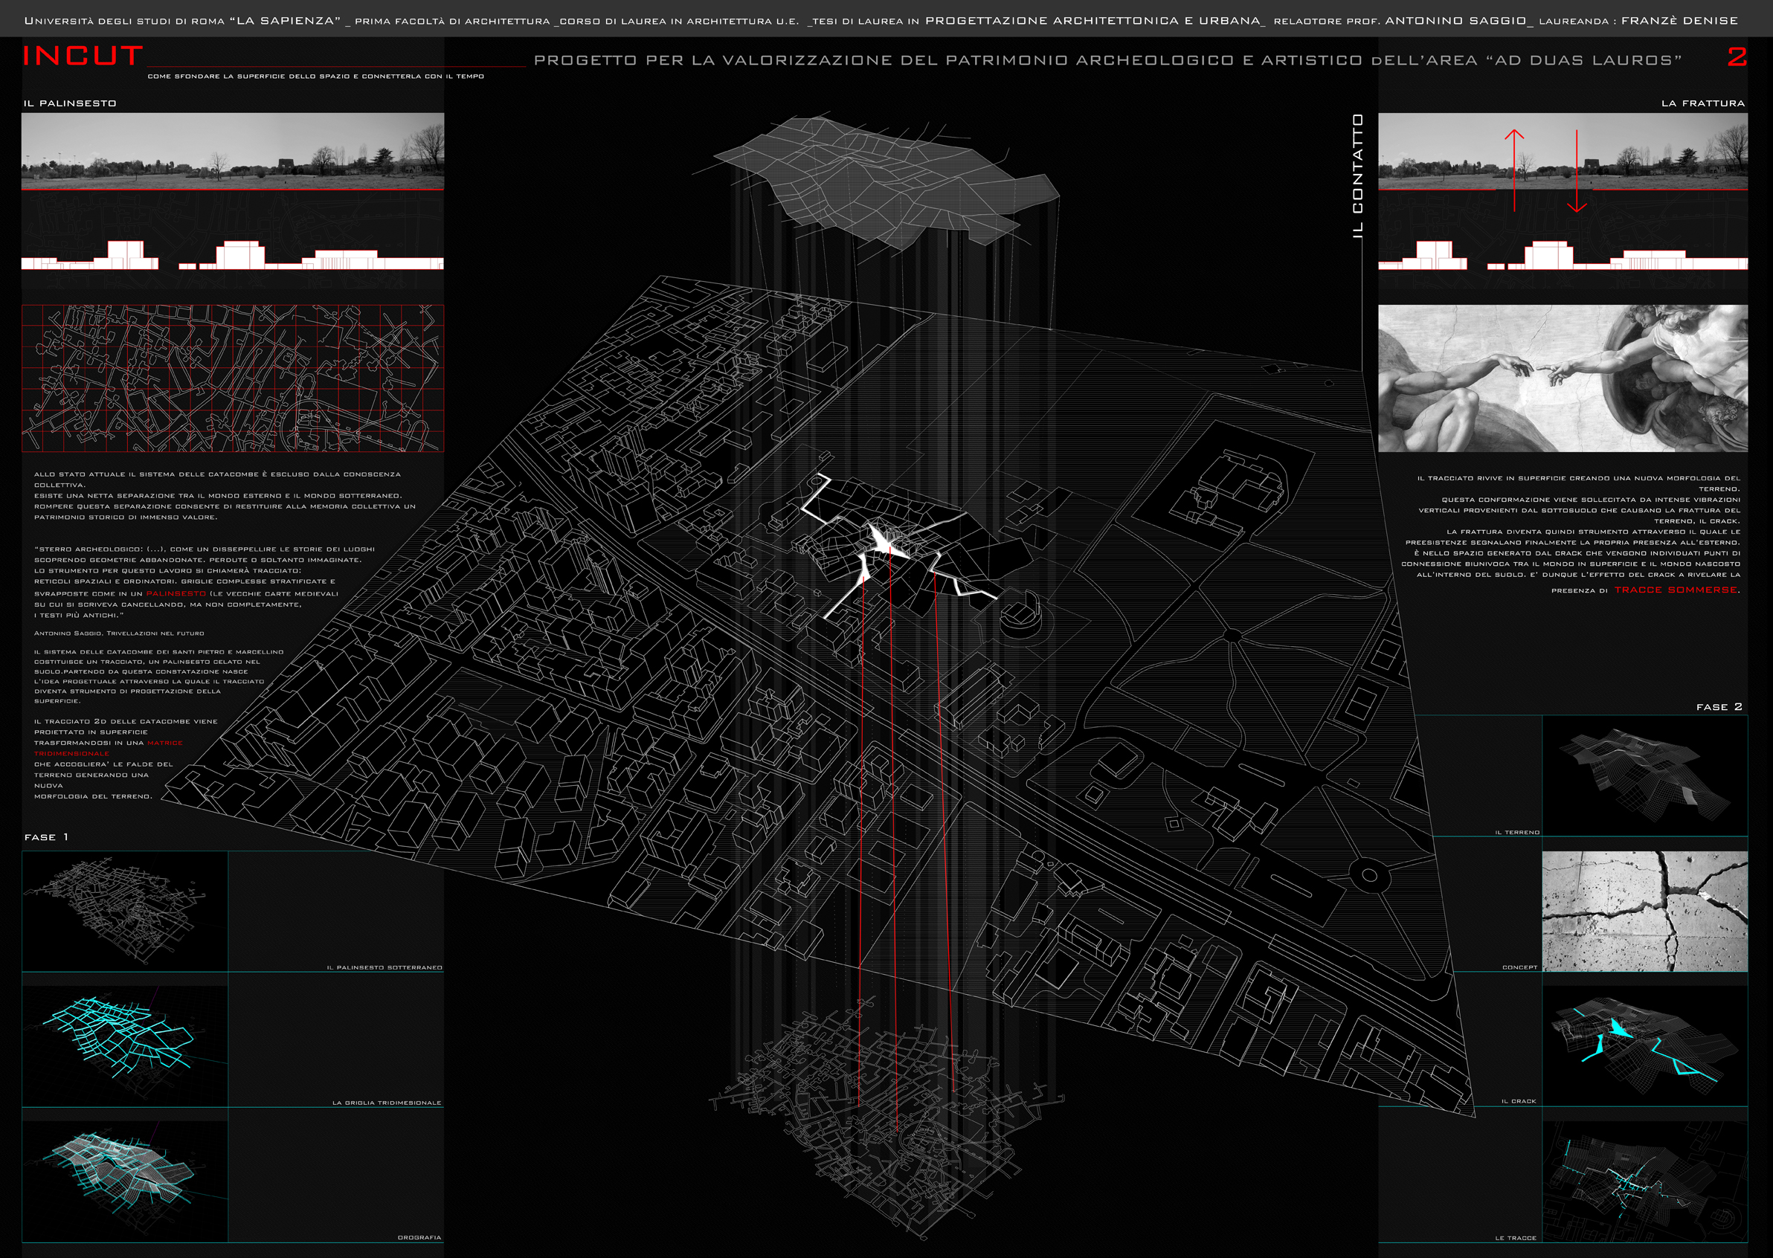1773x1258 pixels.
Task: Click the red PALINSESTO word in text
Action: 176,593
